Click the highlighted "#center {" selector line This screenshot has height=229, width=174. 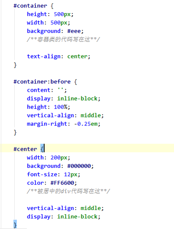(29, 149)
